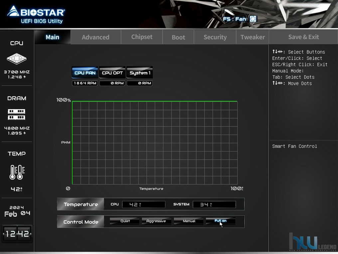Set control mode to Quiet
The height and width of the screenshot is (254, 338).
[x=125, y=221]
